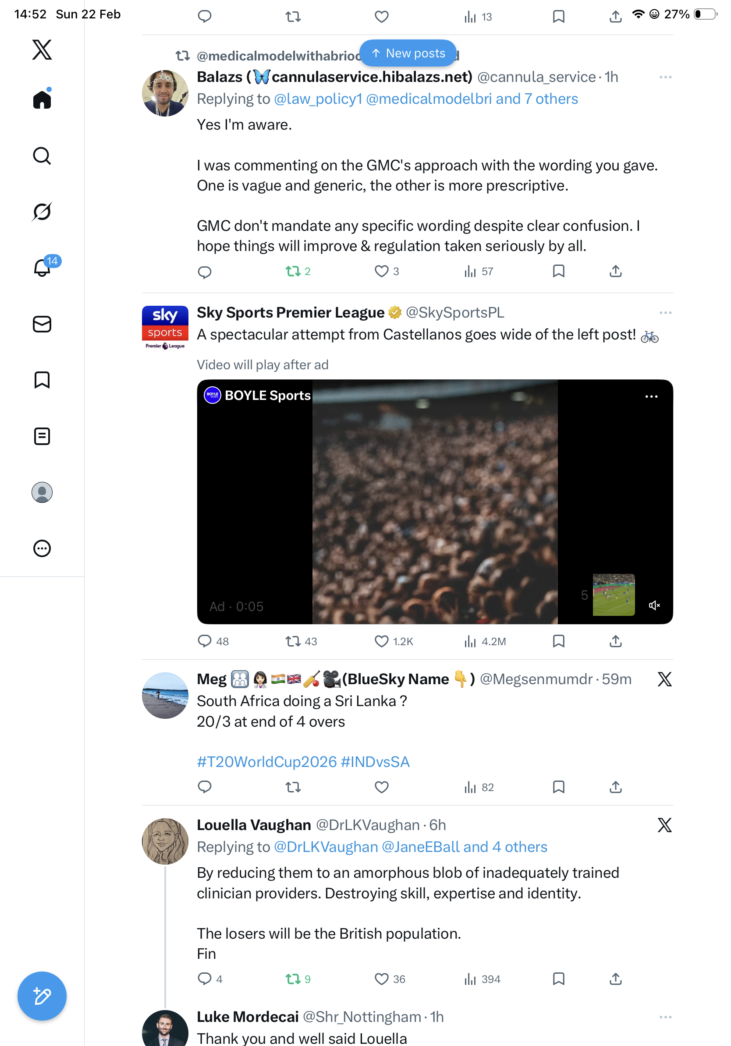Go to the Home tab in the sidebar
This screenshot has height=1046, width=731.
42,100
